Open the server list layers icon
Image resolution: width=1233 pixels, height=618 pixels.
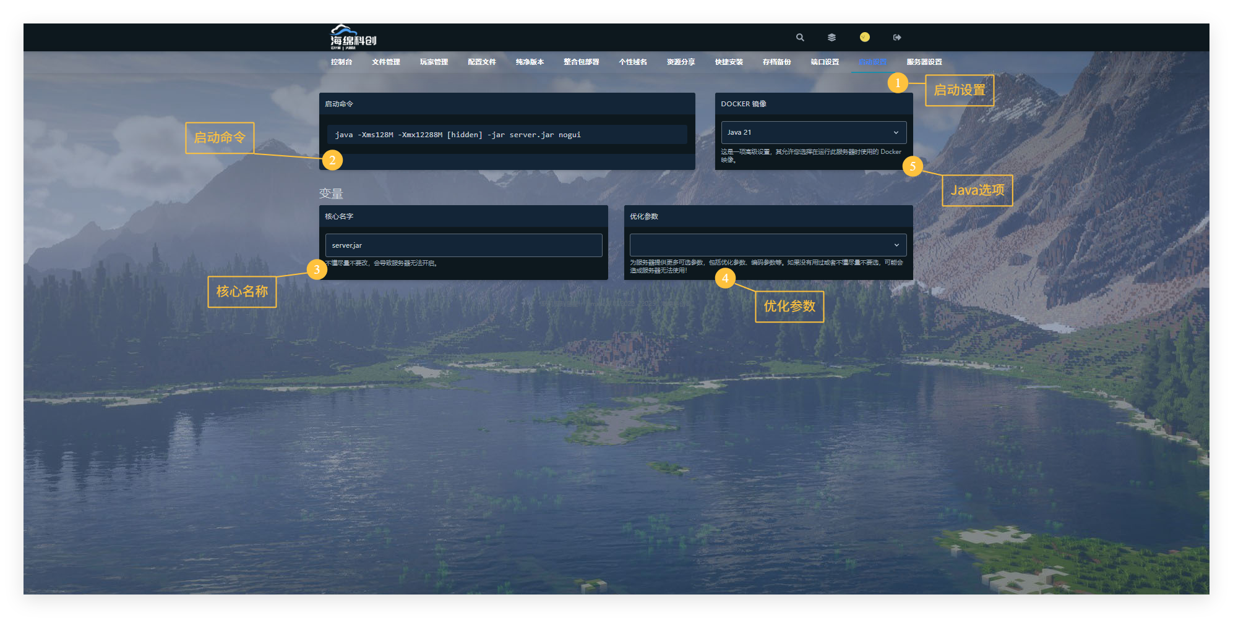[x=831, y=38]
